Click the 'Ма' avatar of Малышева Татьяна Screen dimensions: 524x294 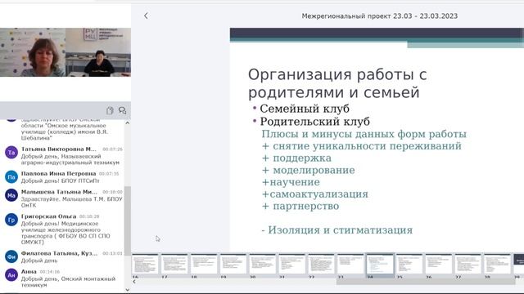pyautogui.click(x=11, y=195)
